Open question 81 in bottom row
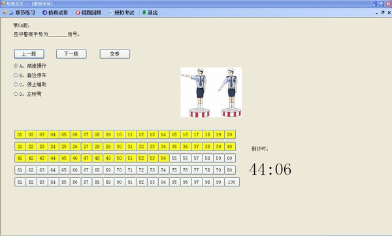 click(20, 182)
